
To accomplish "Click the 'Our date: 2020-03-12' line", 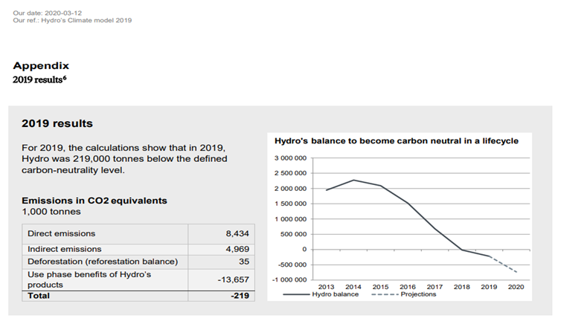I will click(x=47, y=13).
